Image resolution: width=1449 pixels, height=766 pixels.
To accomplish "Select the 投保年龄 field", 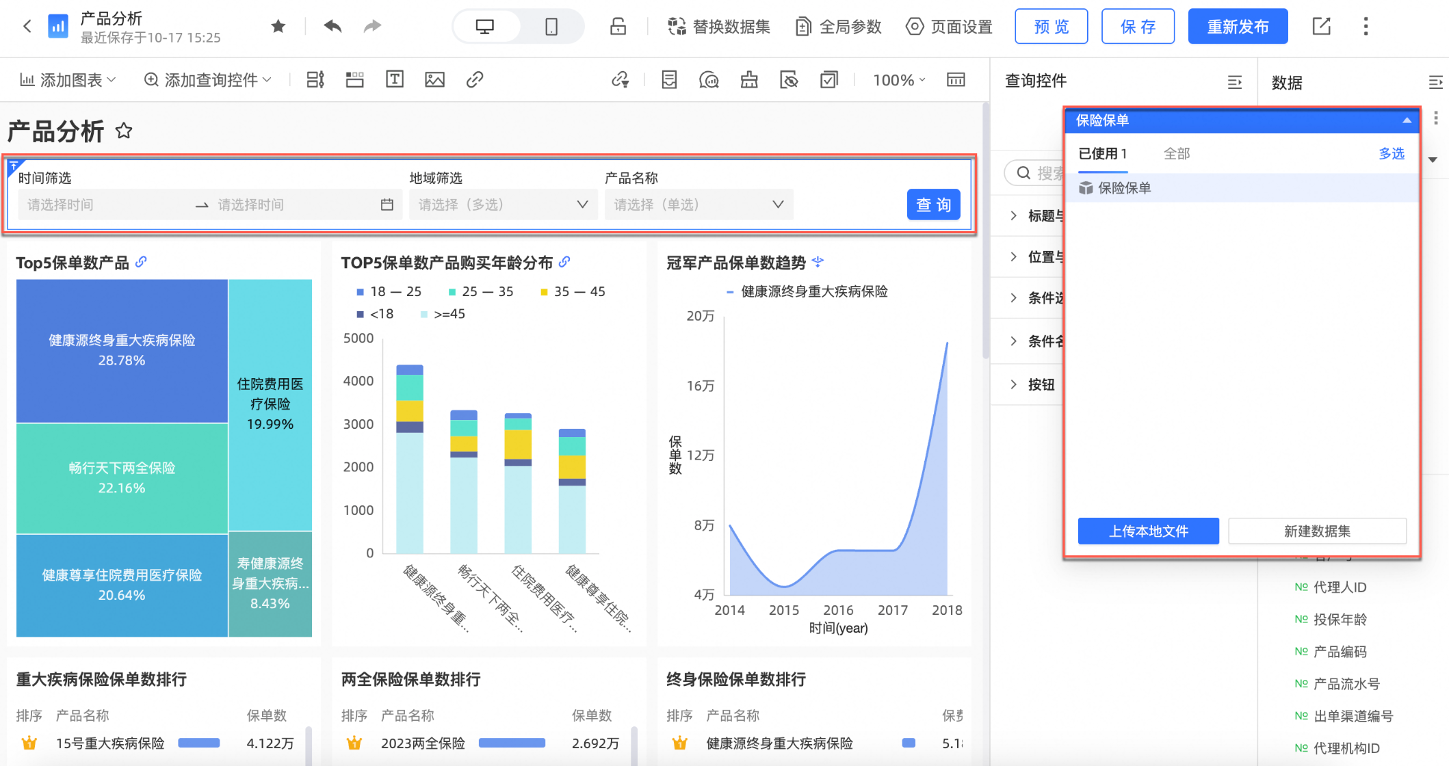I will click(x=1331, y=620).
